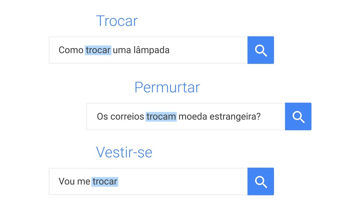Focus the 'Os correios trocam moeda estrangeira?' field

click(x=186, y=116)
